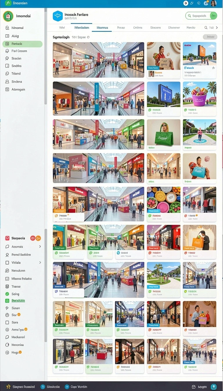223x391 pixels.
Task: Switch to the Pcrap tab
Action: click(121, 28)
